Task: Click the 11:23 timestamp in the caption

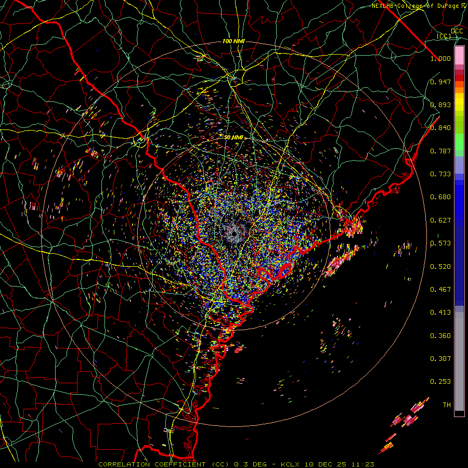Action: coord(362,464)
